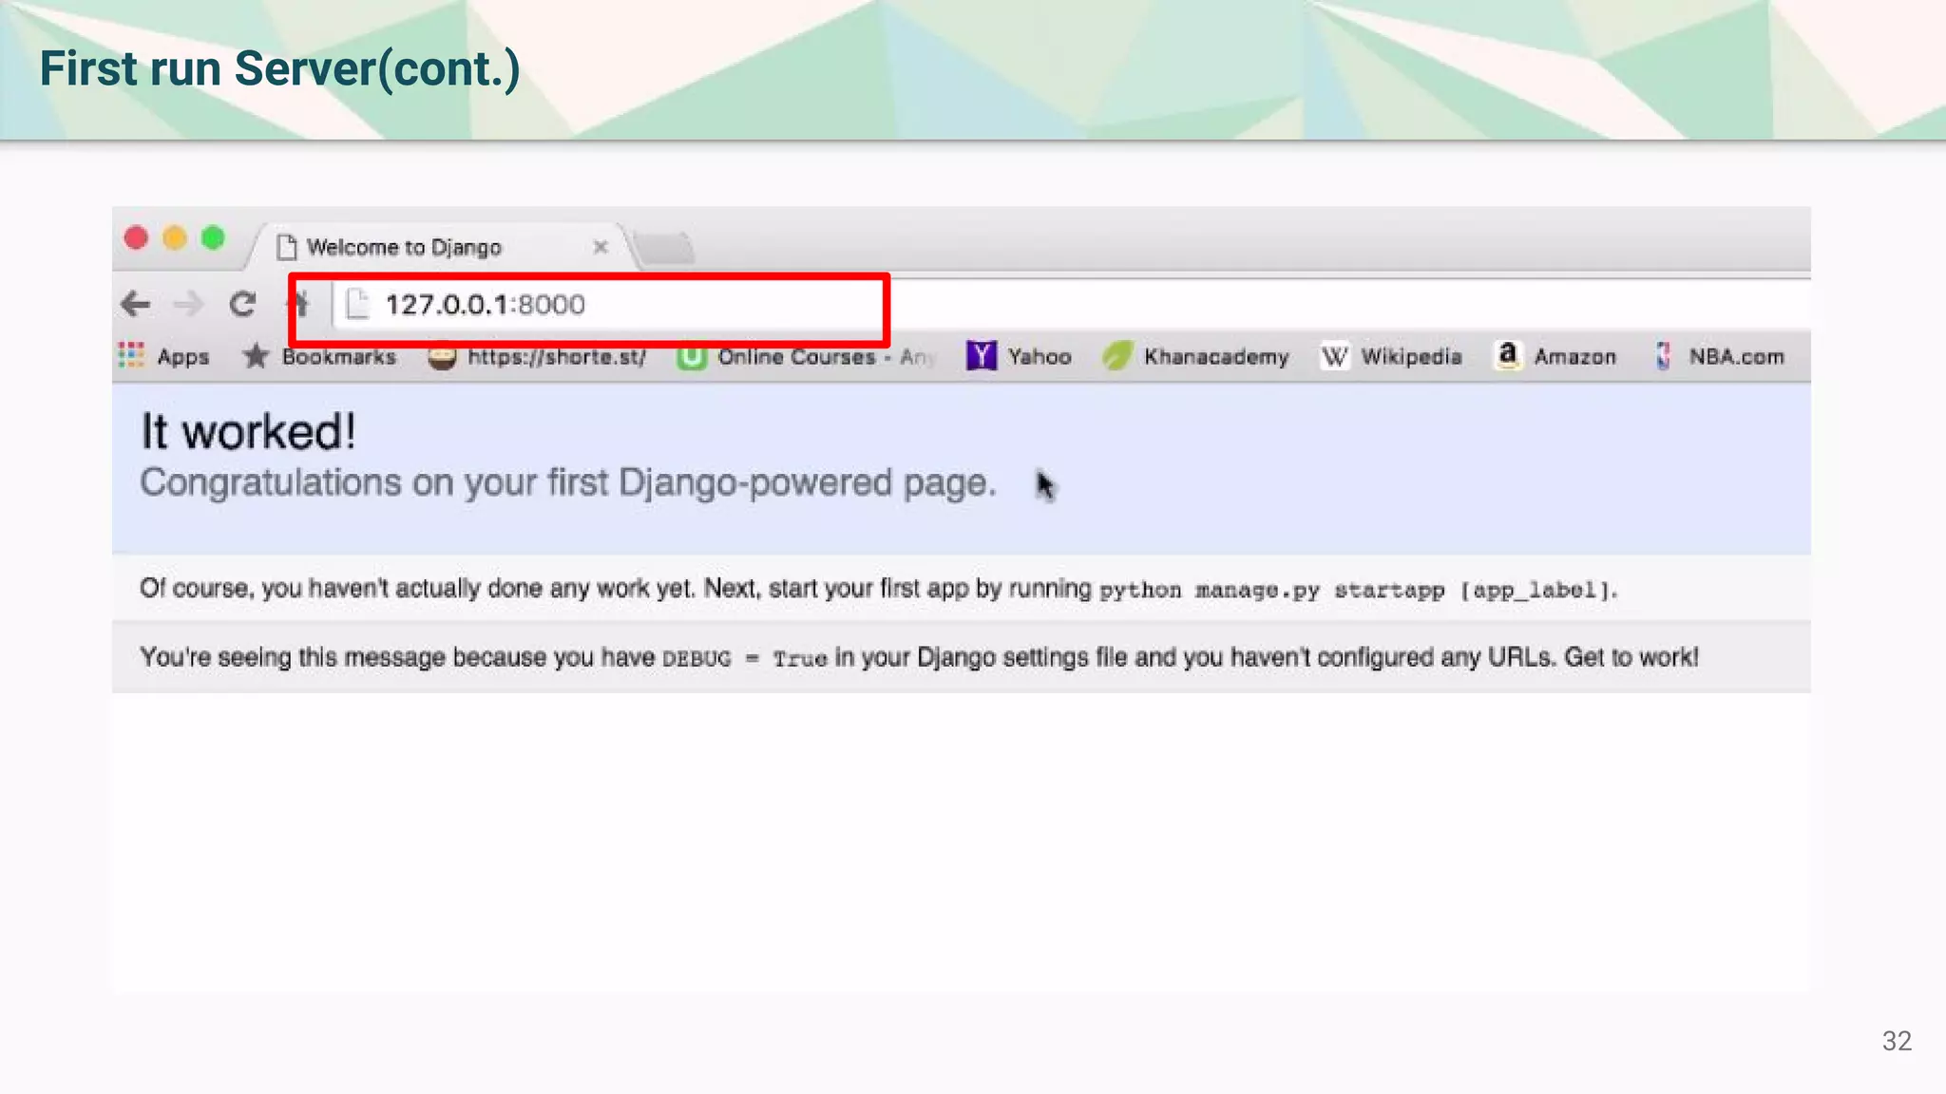Click the Bookmarks star icon
Viewport: 1946px width, 1094px height.
tap(255, 356)
